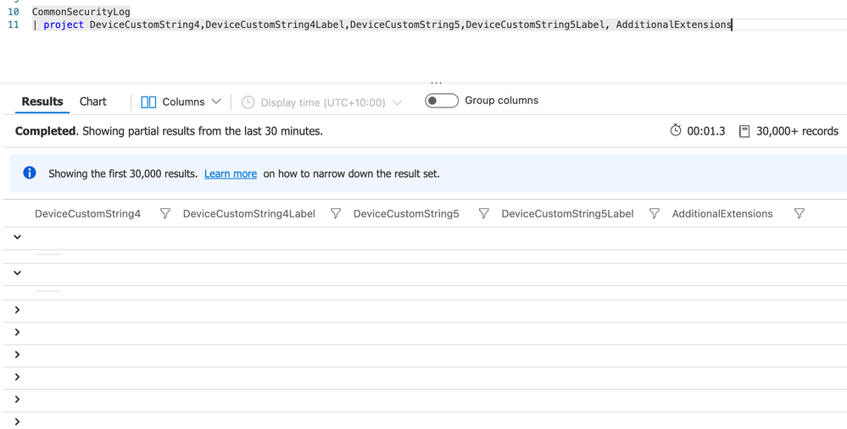Switch to the Results tab
This screenshot has width=847, height=429.
(x=42, y=102)
